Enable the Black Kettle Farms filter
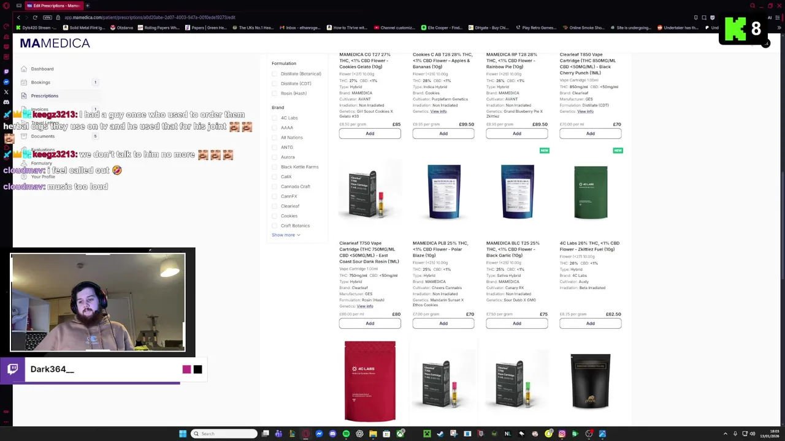Image resolution: width=785 pixels, height=441 pixels. 275,167
